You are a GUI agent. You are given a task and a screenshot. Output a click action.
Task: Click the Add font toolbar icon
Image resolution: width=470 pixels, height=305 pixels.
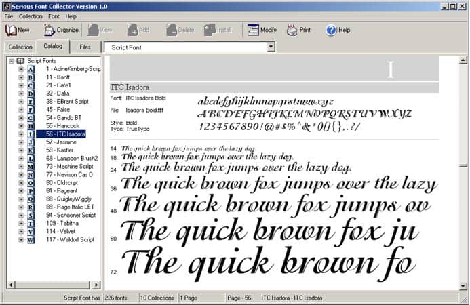[132, 30]
